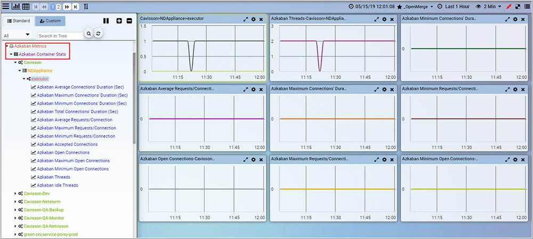Jump to last page of panels
533x239 pixels.
click(76, 6)
